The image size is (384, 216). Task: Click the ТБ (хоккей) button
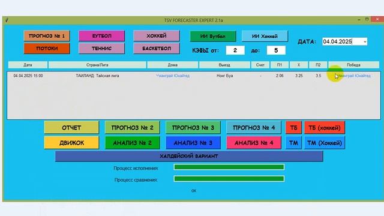coord(325,128)
